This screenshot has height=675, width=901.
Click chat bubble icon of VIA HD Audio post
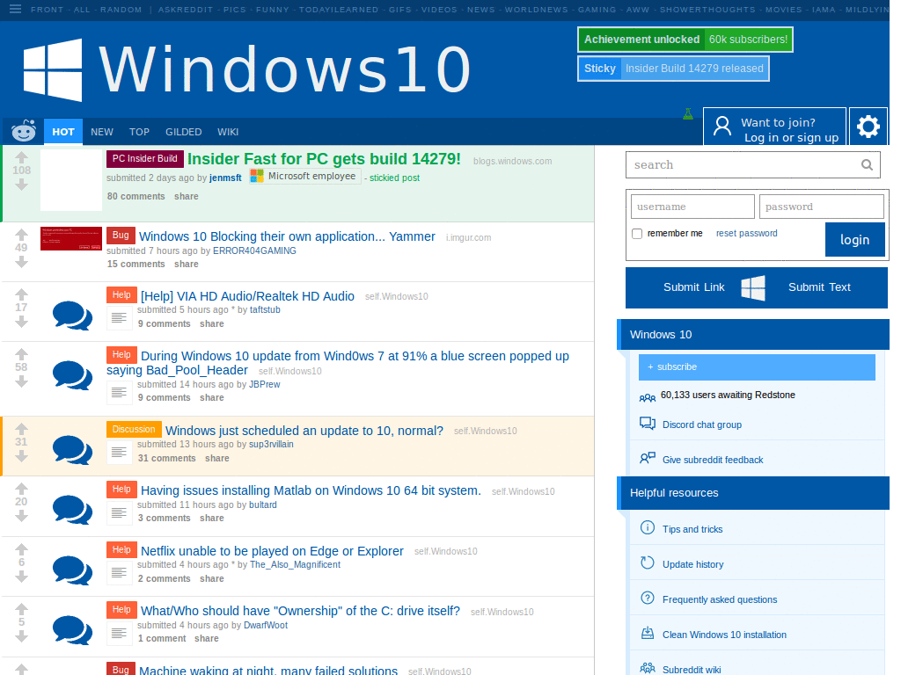[x=72, y=316]
